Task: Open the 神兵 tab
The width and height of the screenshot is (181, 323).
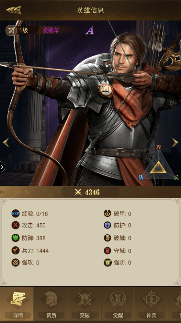Action: tap(151, 304)
